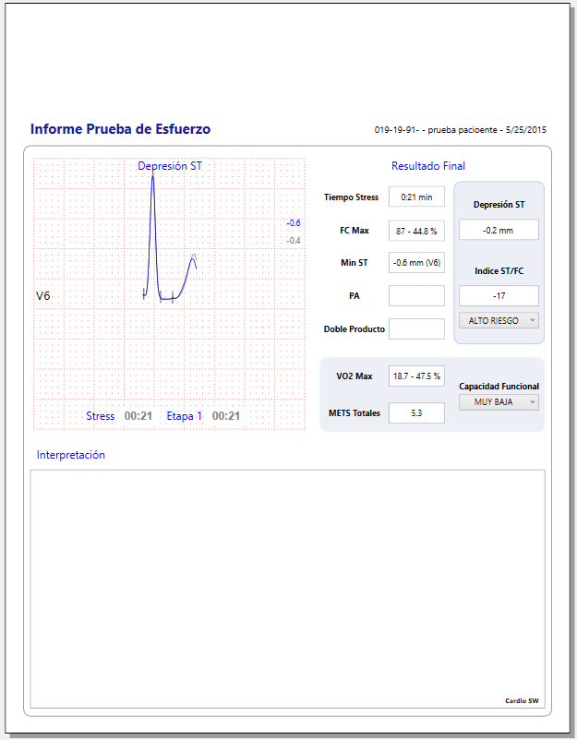Click the Depresión ST chart title
This screenshot has width=577, height=740.
click(x=170, y=166)
